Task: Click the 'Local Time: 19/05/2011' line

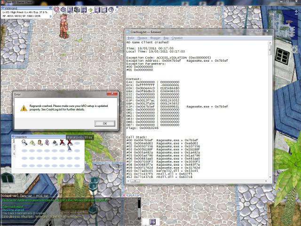Action: (156, 51)
